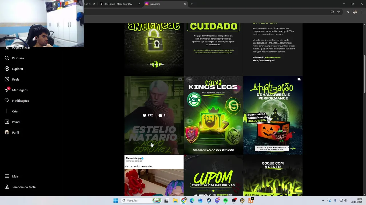Screen dimensions: 366x205
Task: Open the CUIDADO warning post
Action: (213, 49)
